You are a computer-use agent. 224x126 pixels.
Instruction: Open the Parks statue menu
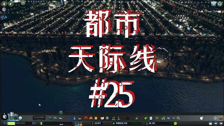pos(113,118)
